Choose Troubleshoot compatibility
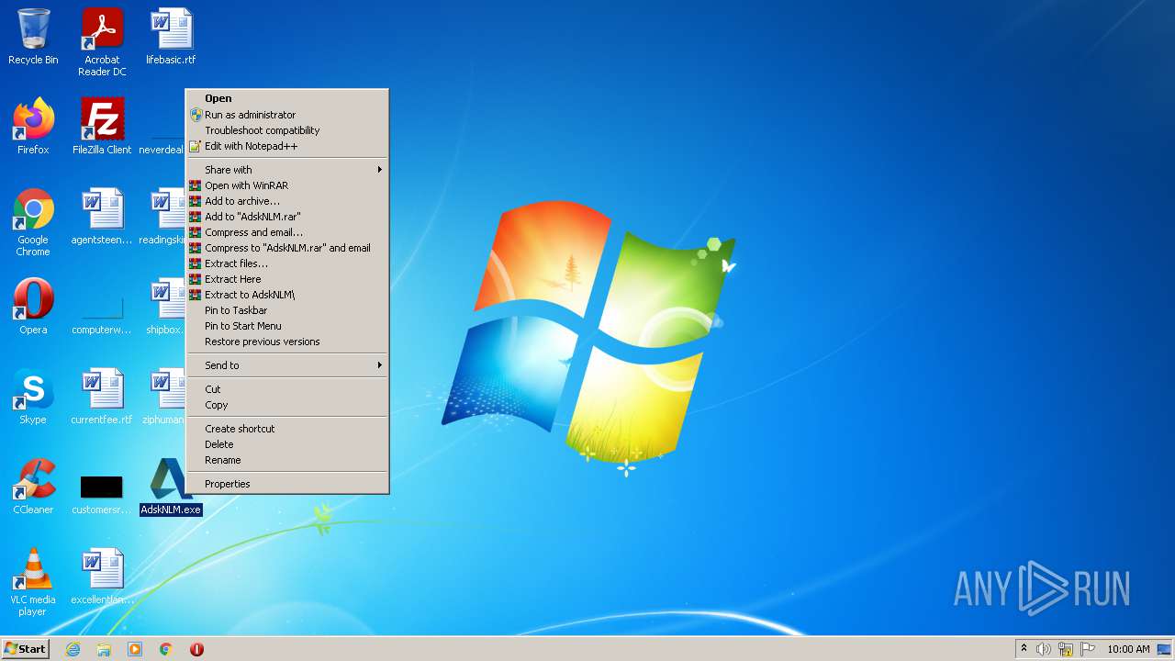 [x=287, y=130]
